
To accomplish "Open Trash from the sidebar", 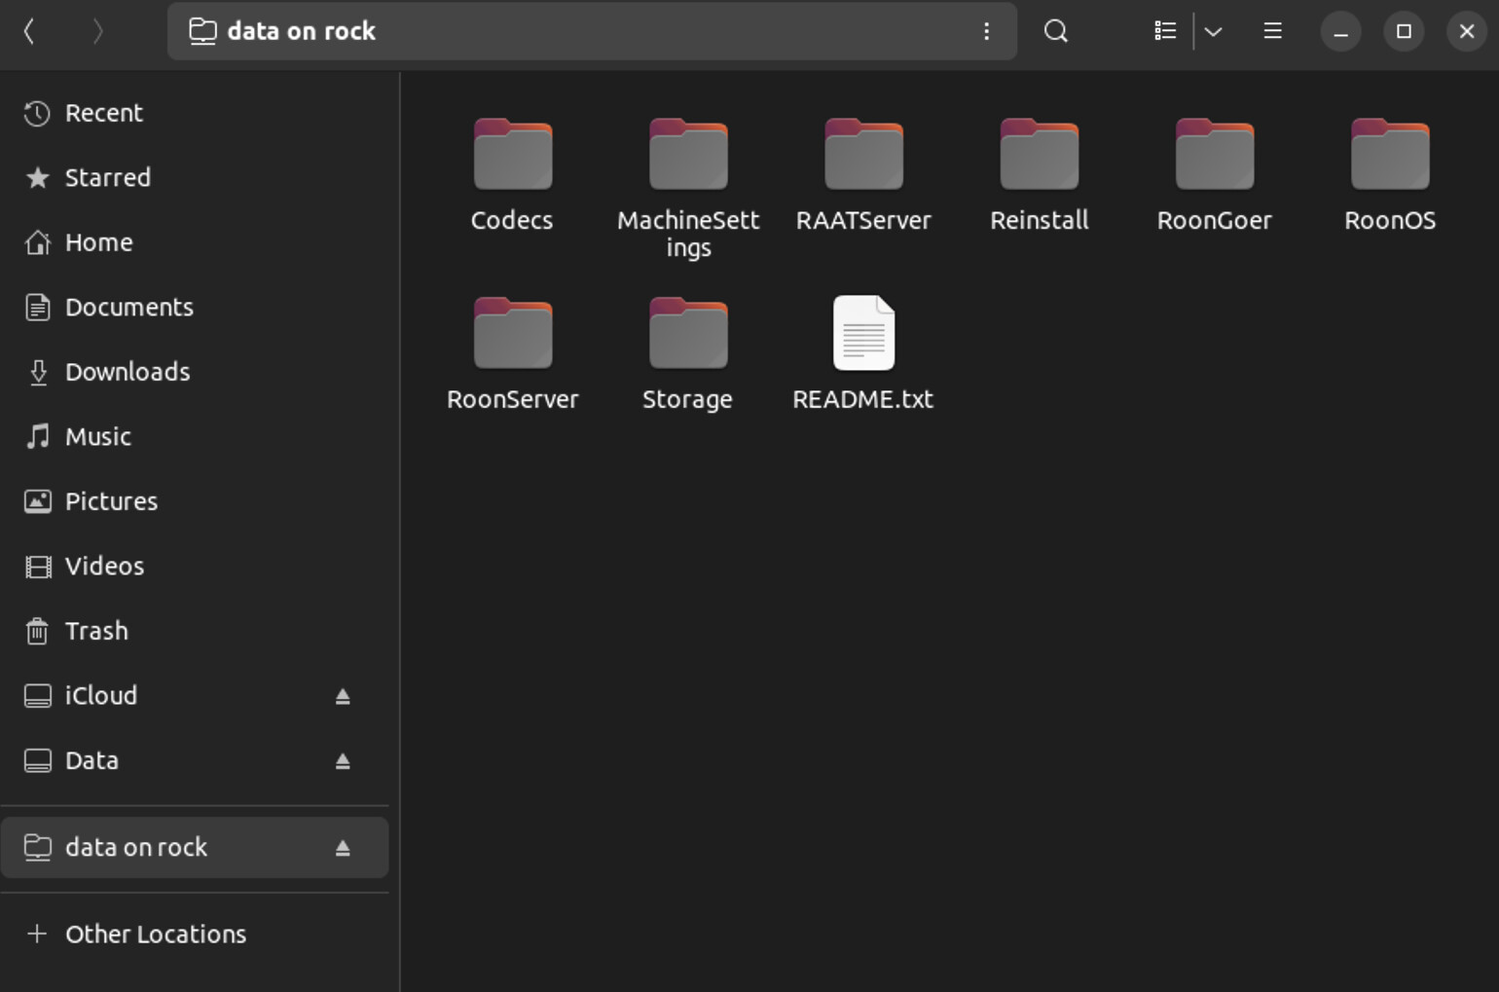I will [95, 631].
